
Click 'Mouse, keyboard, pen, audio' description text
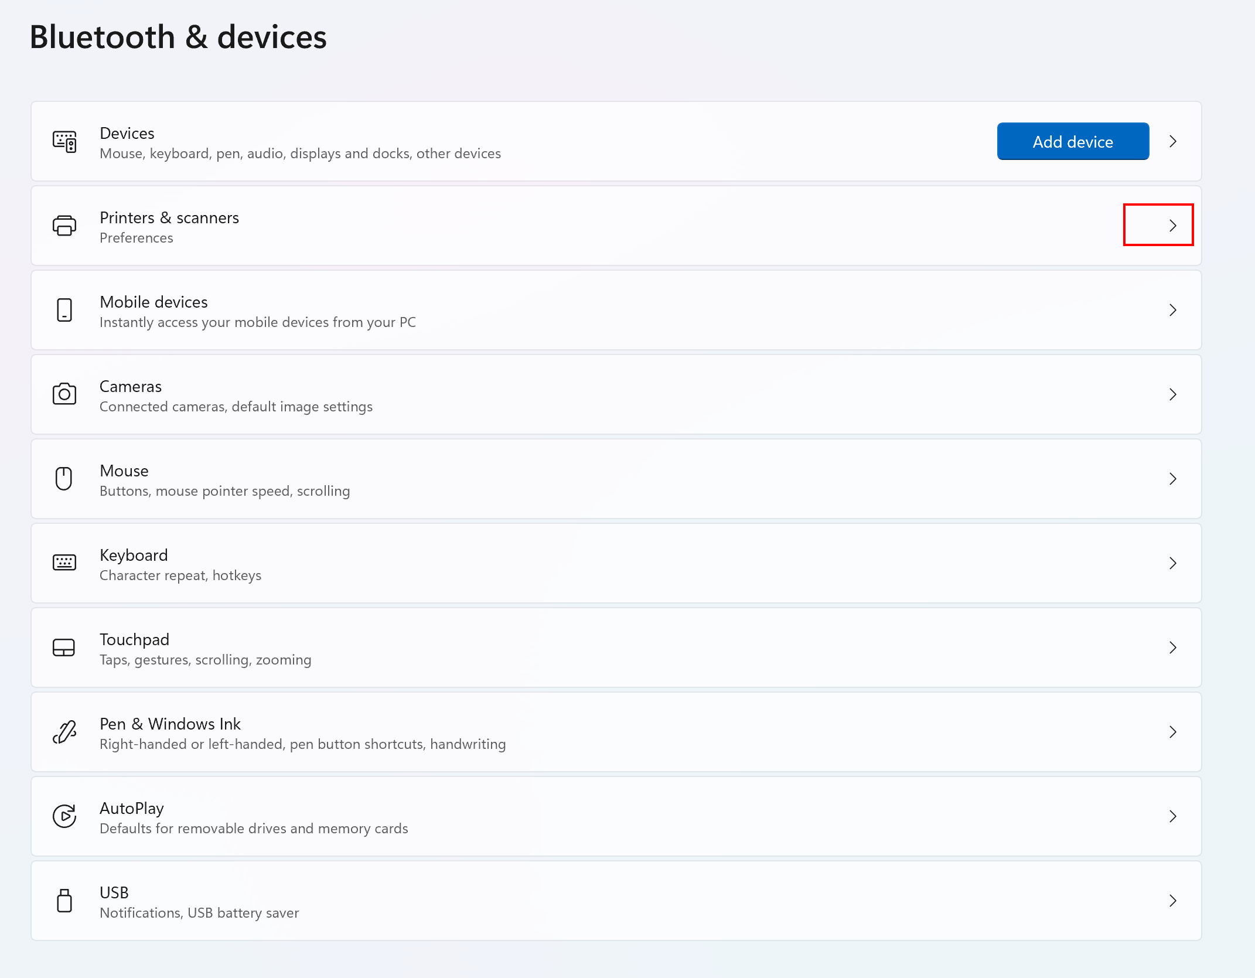pos(300,154)
